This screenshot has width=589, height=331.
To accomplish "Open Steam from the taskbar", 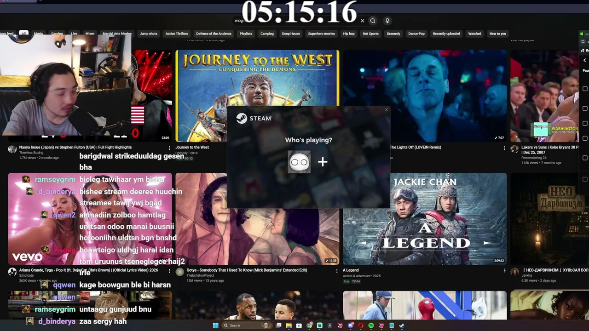I will pos(402,325).
